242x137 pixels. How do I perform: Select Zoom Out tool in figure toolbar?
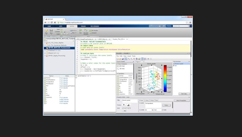(131, 59)
